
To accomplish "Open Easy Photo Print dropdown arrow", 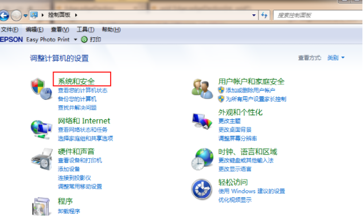I will [75, 40].
